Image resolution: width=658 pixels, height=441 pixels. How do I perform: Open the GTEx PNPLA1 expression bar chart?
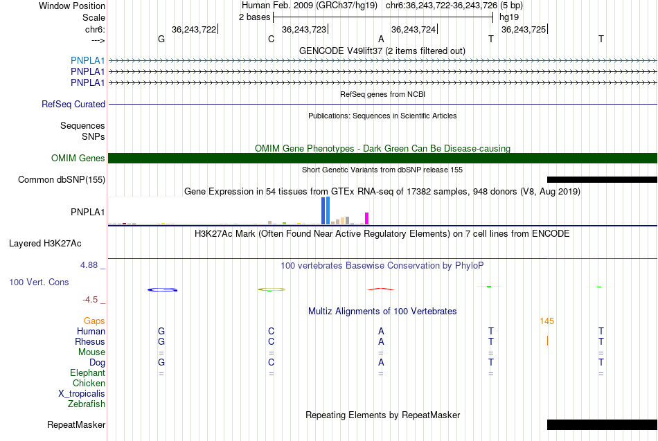238,211
